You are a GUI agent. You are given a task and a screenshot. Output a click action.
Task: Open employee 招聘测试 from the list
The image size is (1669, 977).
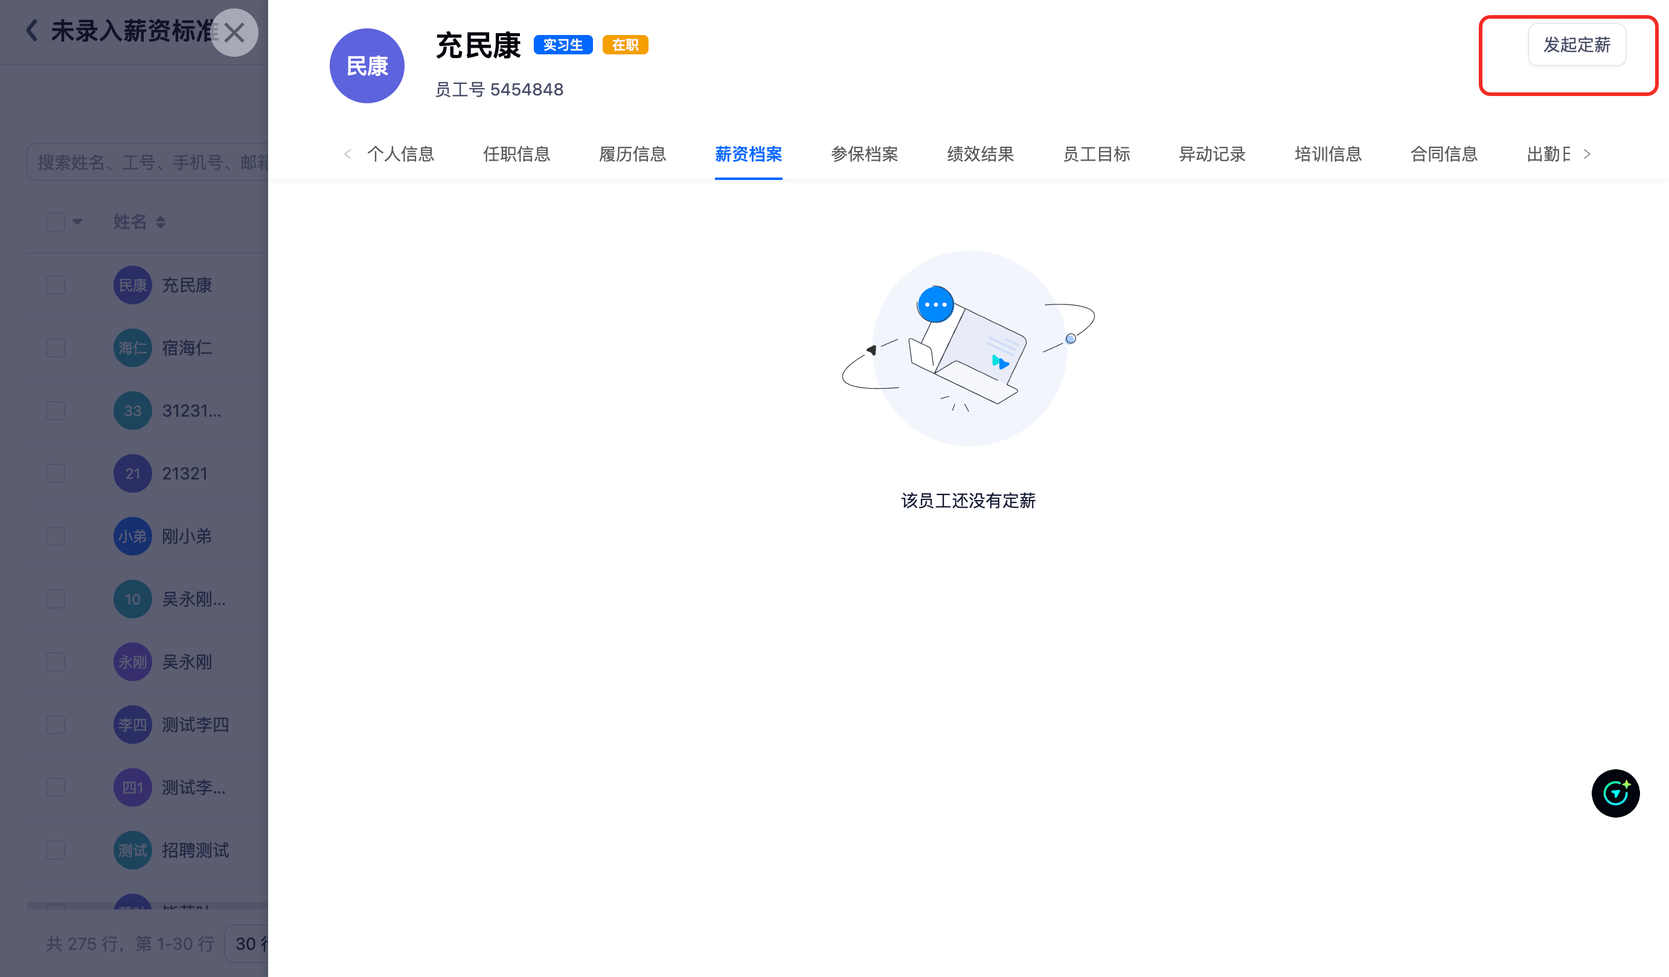point(196,850)
